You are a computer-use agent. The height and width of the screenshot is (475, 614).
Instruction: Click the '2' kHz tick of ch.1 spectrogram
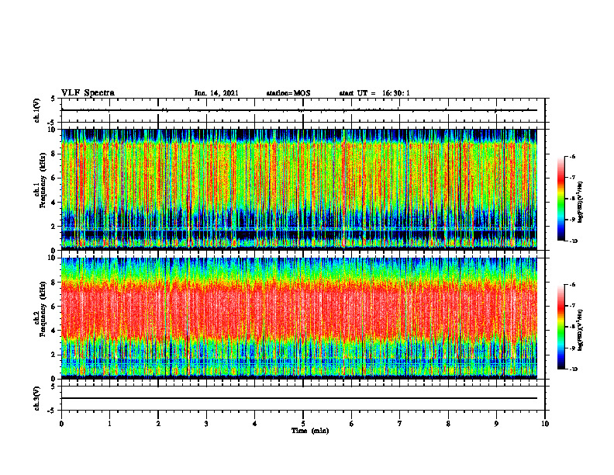tap(53, 227)
